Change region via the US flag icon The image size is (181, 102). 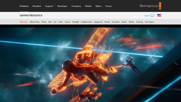(x=159, y=15)
